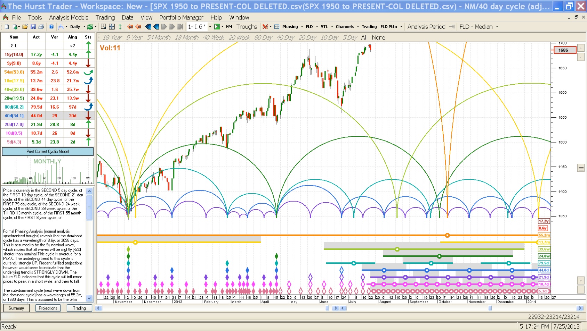Screen dimensions: 587x331
Task: Click the Open file folder icon
Action: 25,27
